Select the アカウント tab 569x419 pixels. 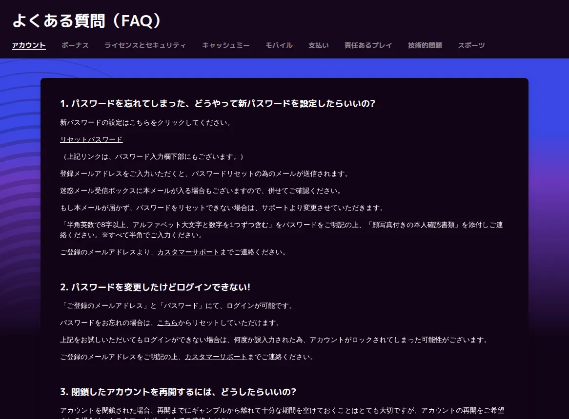(29, 45)
